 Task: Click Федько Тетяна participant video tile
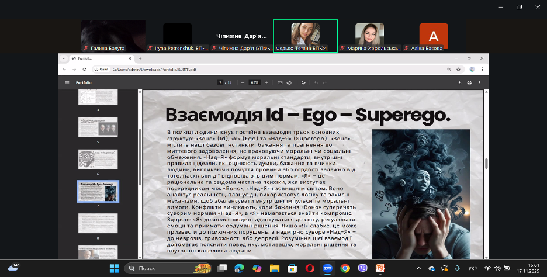[305, 36]
